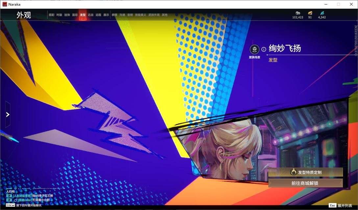Click the ring icon on 发型特质定制 button
Screen dimensions: 358x210
(293, 172)
